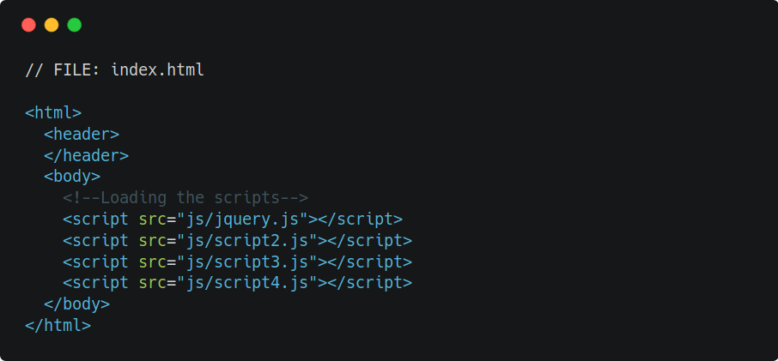
Task: Click the opening body tag
Action: tap(72, 177)
